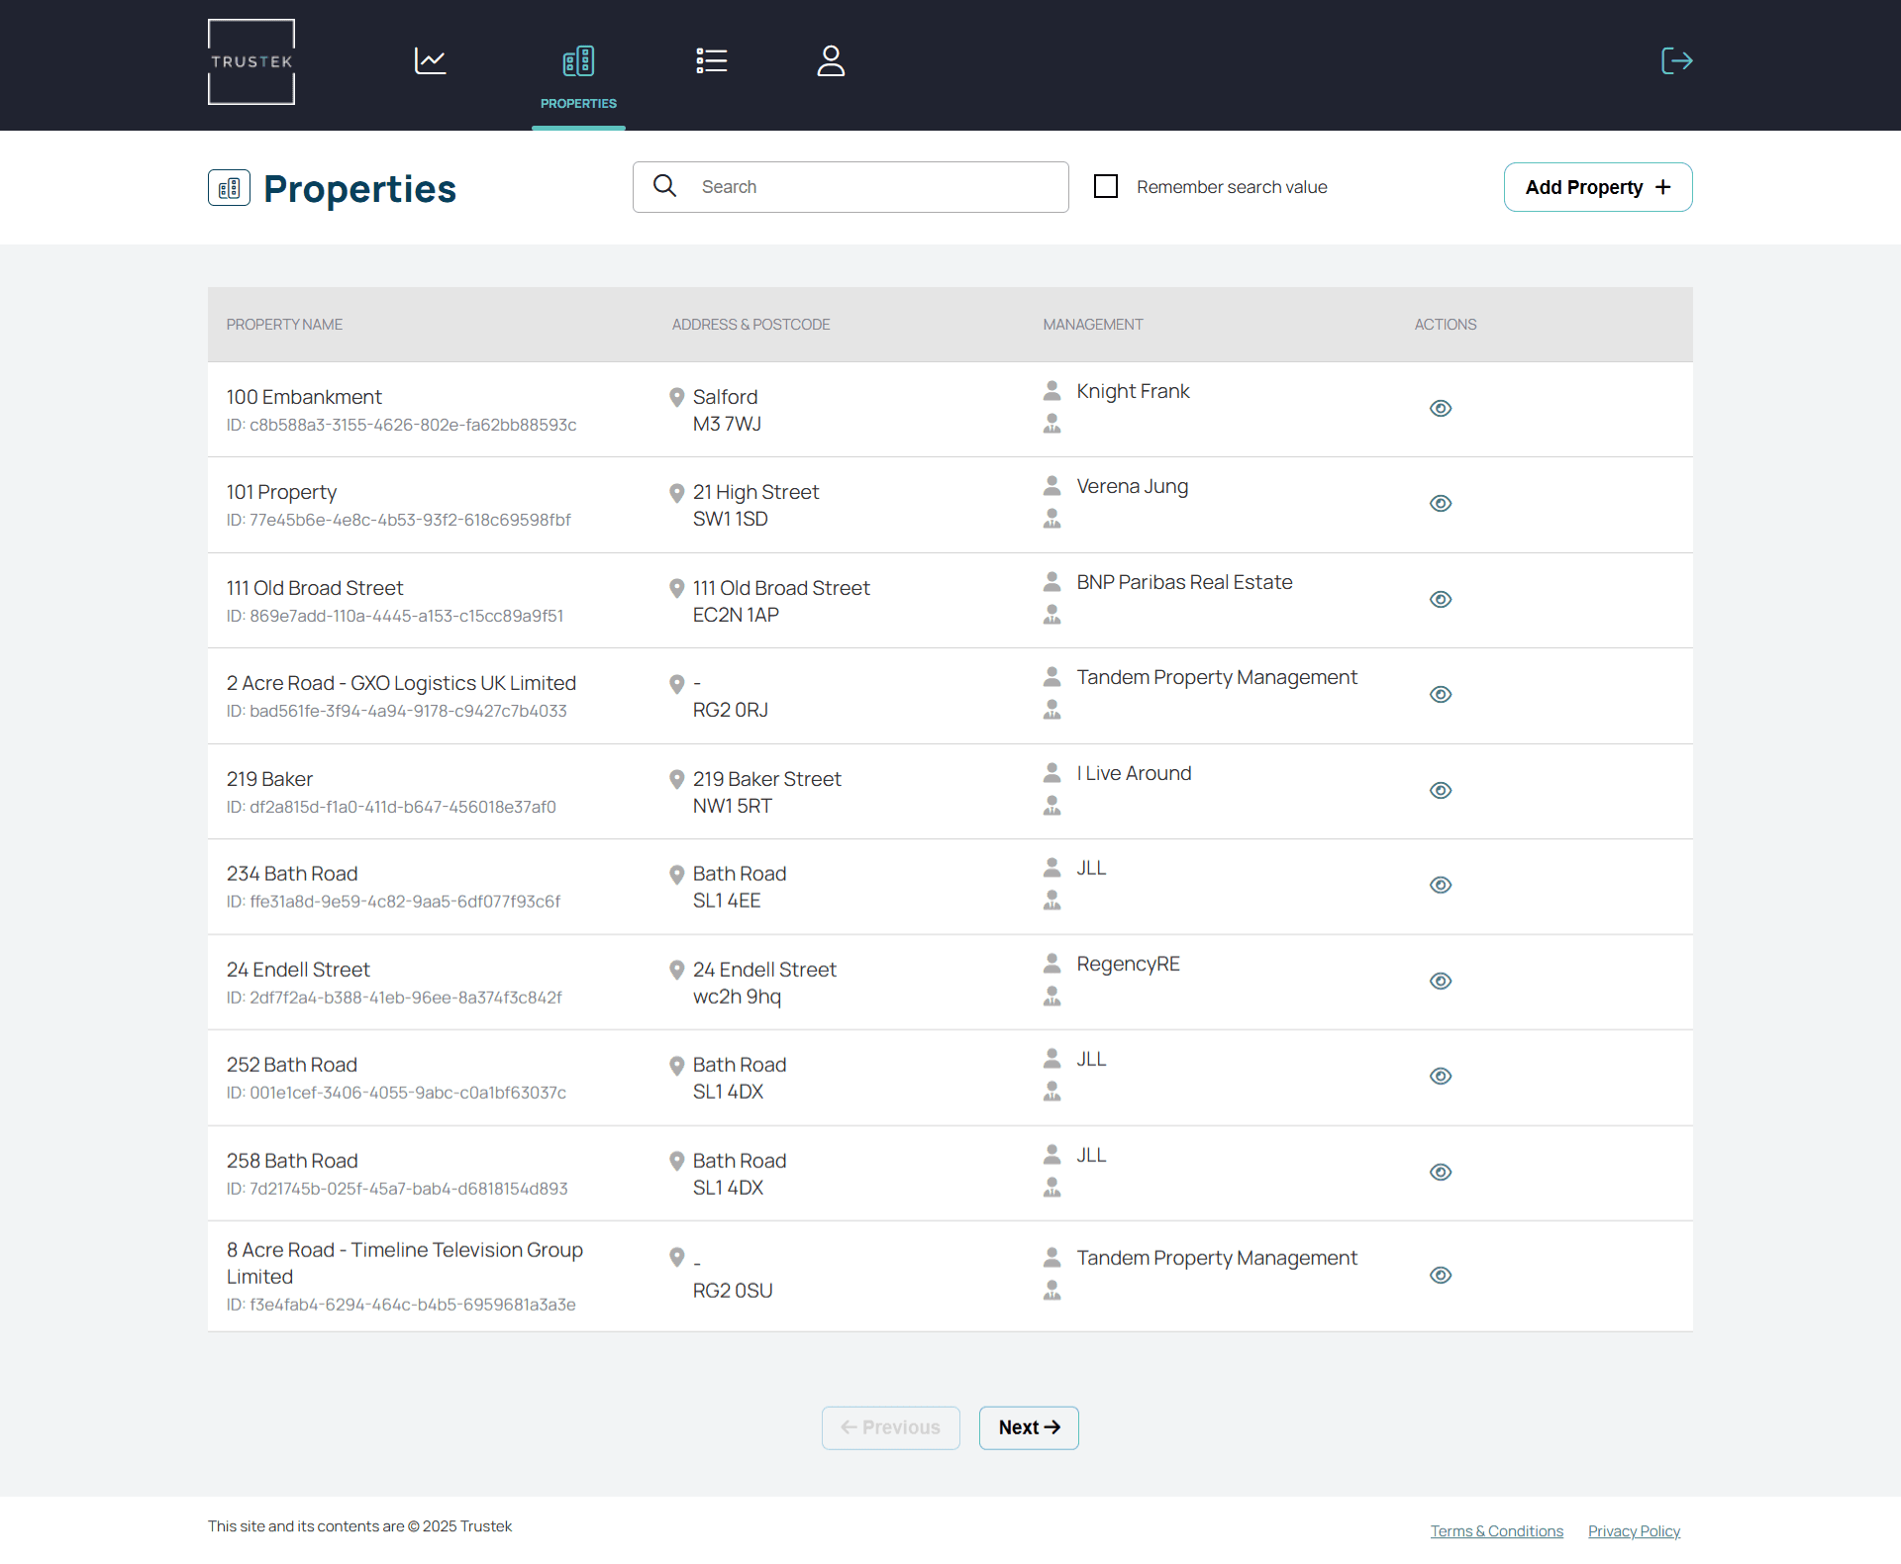
Task: Enable the Remember search value checkbox
Action: 1106,186
